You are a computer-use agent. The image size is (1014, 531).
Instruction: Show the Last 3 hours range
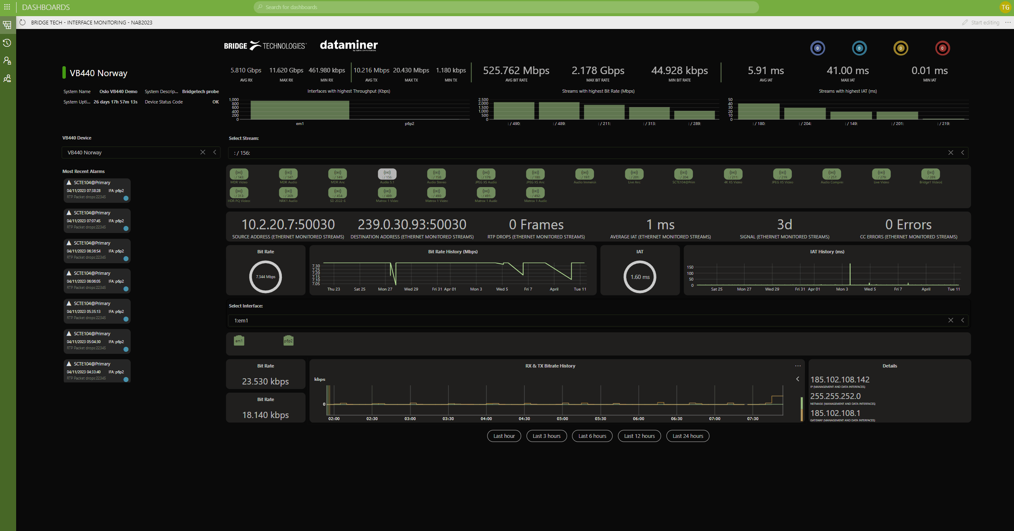(x=547, y=436)
